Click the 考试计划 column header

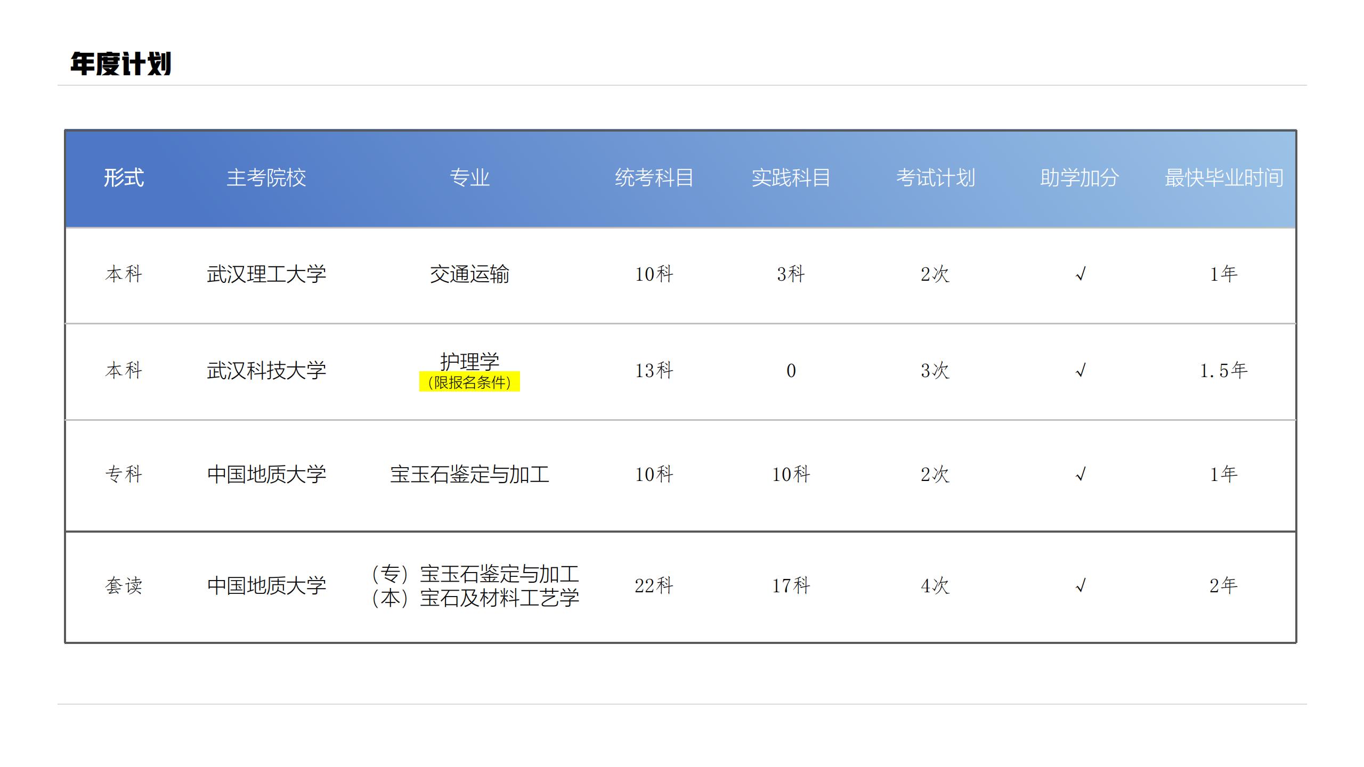[x=936, y=178]
